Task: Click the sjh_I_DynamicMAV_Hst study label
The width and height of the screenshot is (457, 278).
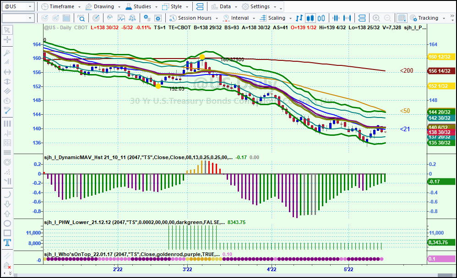Action: [138, 157]
